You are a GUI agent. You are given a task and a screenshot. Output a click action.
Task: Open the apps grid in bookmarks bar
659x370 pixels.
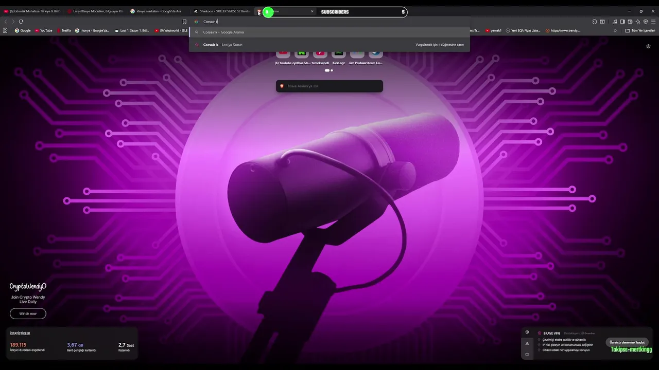(x=5, y=30)
